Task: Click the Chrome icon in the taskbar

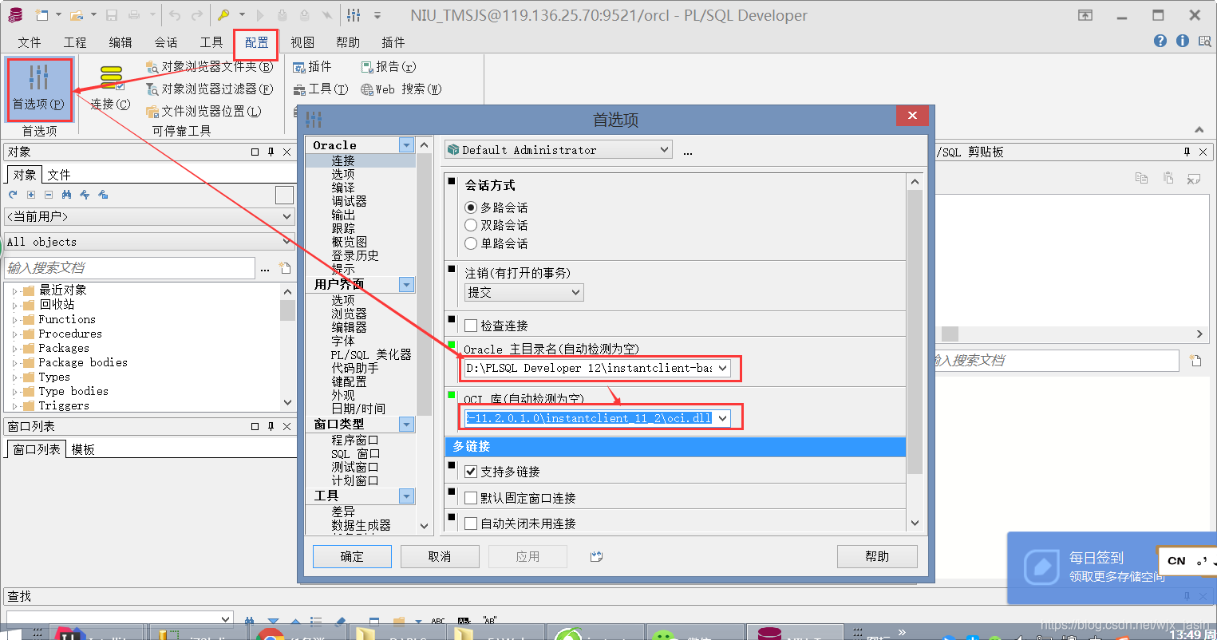Action: (x=270, y=634)
